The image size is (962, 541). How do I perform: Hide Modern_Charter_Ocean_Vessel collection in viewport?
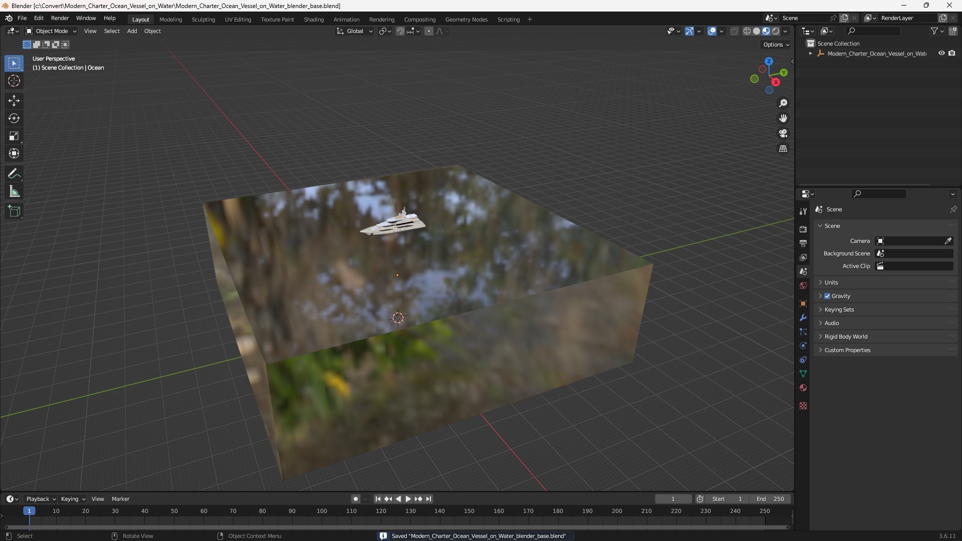pos(941,53)
